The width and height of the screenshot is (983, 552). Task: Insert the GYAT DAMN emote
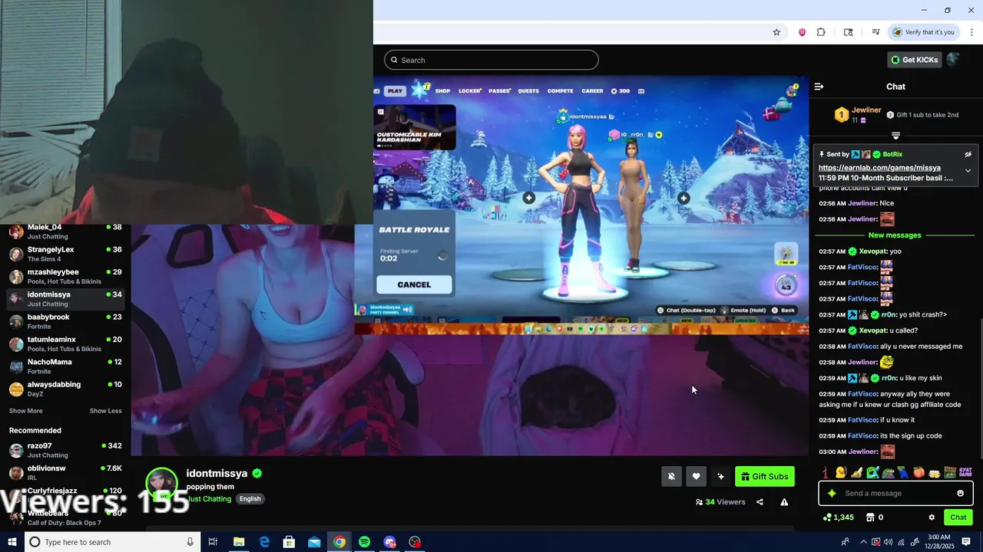(966, 473)
